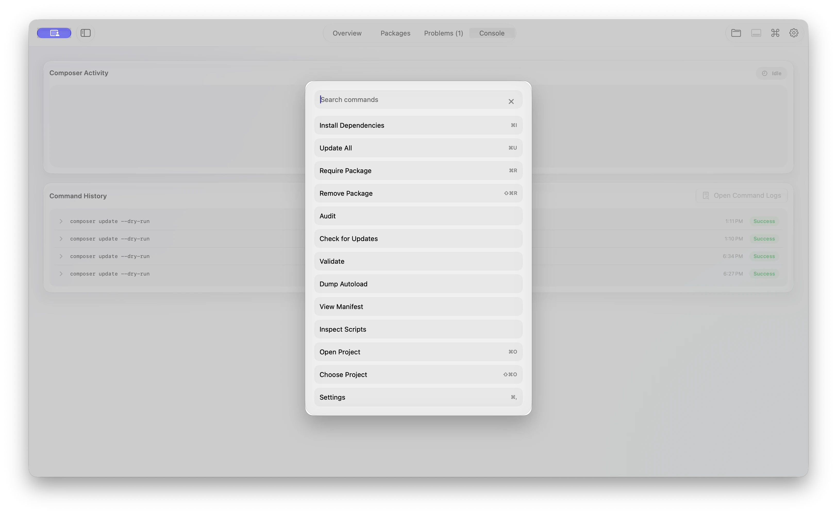Expand the 1:10 PM command entry

(x=61, y=239)
